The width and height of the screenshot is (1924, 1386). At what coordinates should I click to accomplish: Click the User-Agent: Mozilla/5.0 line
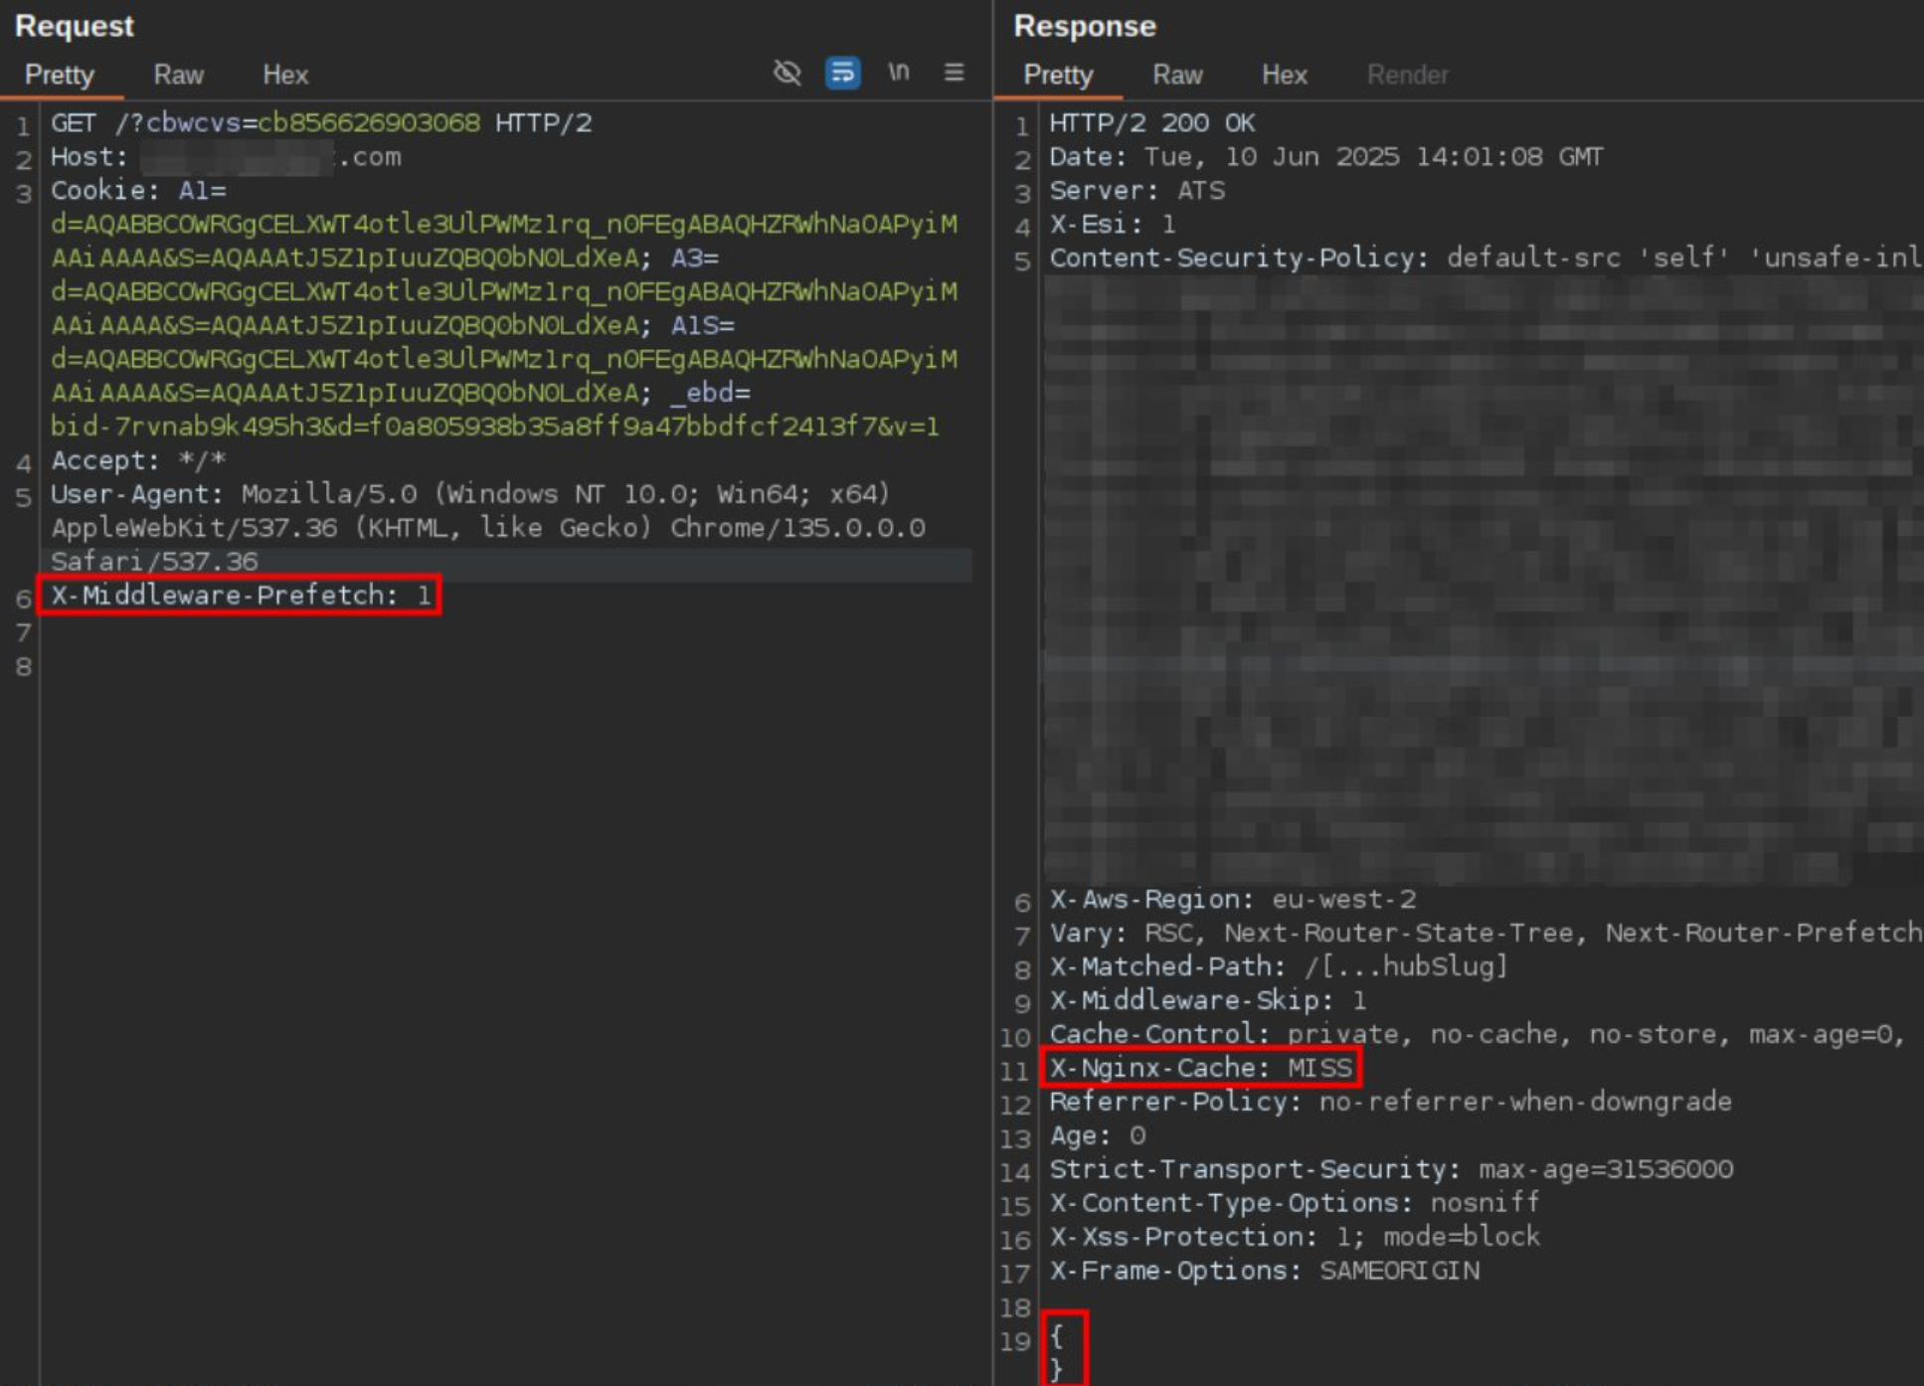[470, 495]
